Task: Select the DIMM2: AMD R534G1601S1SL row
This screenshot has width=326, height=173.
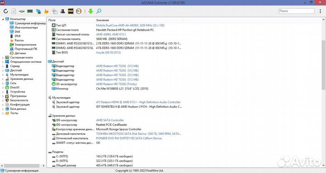Action: click(116, 48)
